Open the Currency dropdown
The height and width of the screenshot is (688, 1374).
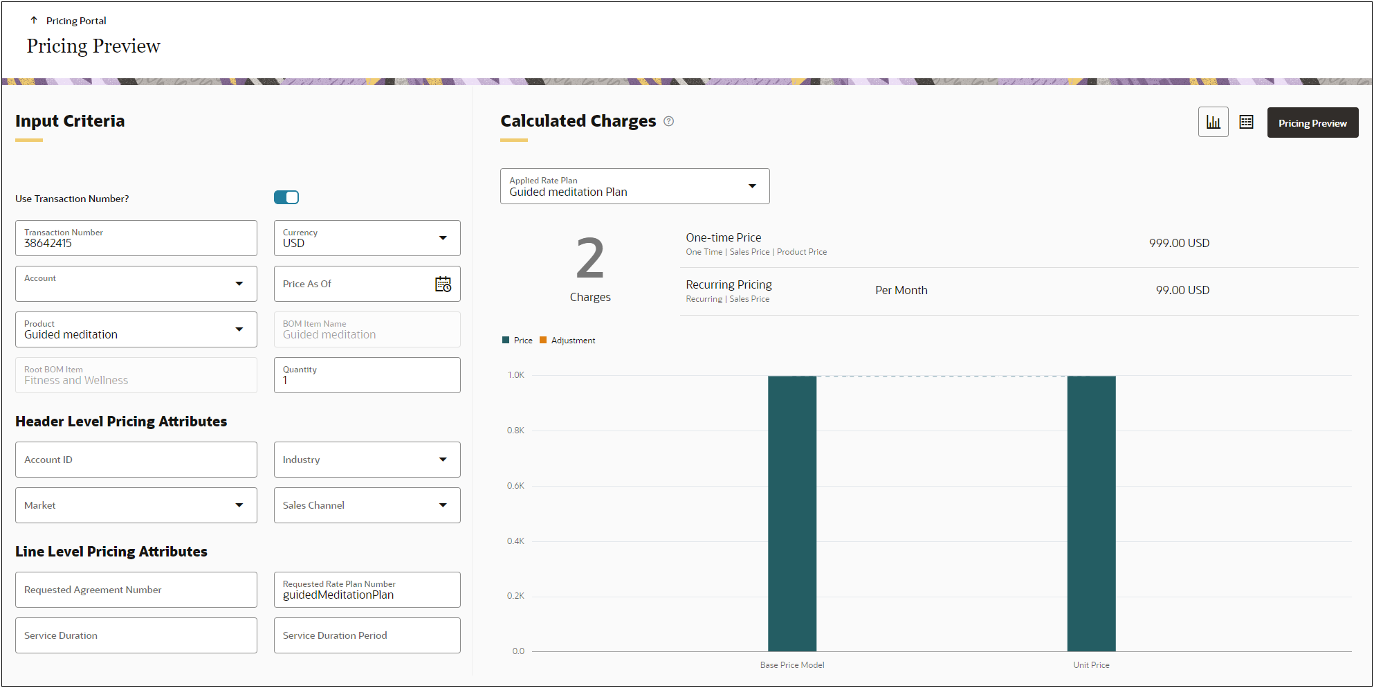(367, 238)
